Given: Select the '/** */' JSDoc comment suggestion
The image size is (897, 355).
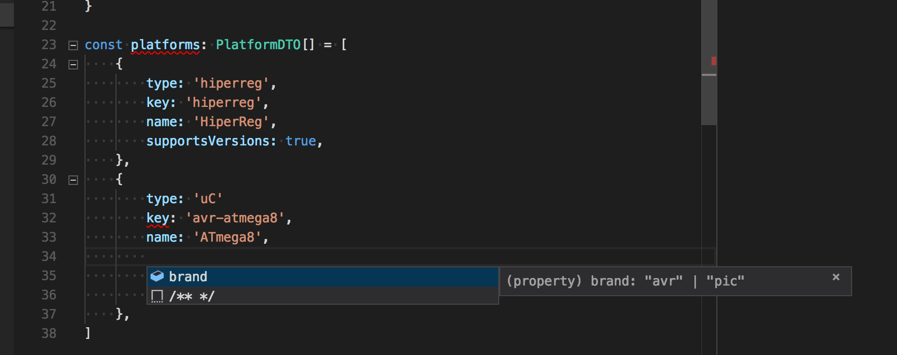Looking at the screenshot, I should [323, 296].
